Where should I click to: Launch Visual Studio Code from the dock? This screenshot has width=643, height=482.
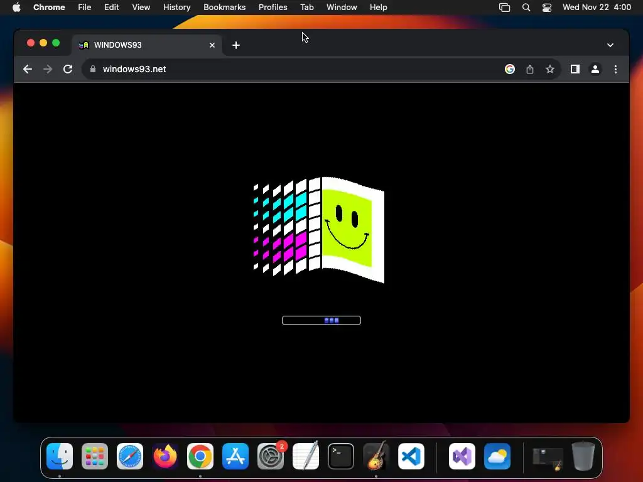[x=411, y=456]
